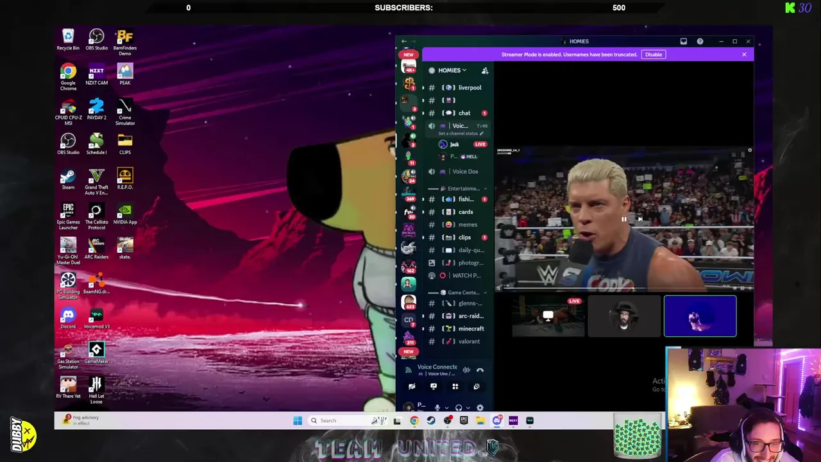Open the valorant channel
The height and width of the screenshot is (462, 821).
coord(458,341)
